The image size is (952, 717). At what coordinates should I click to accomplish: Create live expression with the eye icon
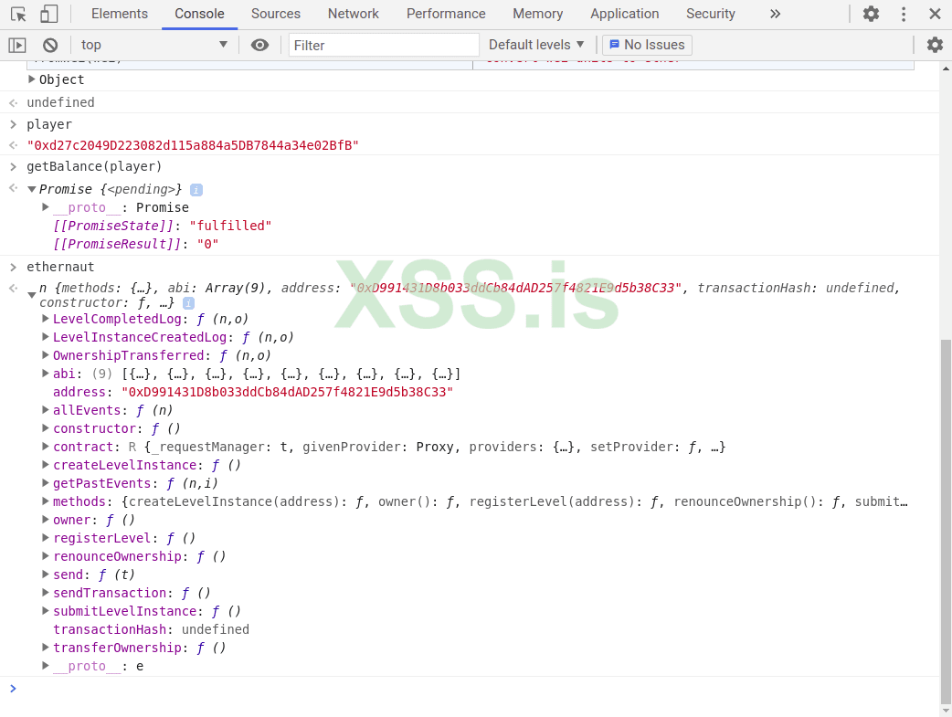(x=259, y=45)
